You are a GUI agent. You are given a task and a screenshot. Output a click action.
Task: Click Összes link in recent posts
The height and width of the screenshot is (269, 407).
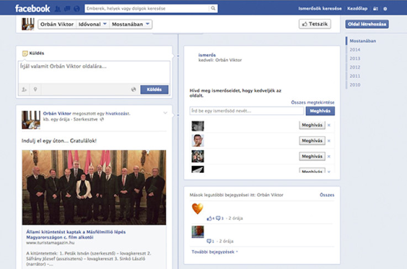327,195
